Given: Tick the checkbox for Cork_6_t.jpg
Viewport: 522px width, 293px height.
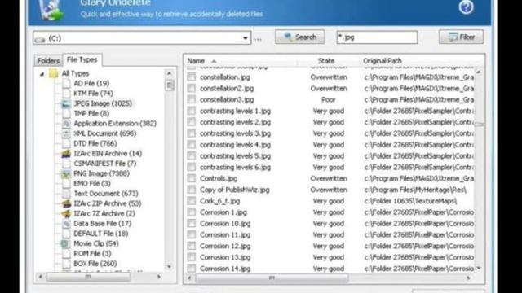Looking at the screenshot, I should 192,201.
